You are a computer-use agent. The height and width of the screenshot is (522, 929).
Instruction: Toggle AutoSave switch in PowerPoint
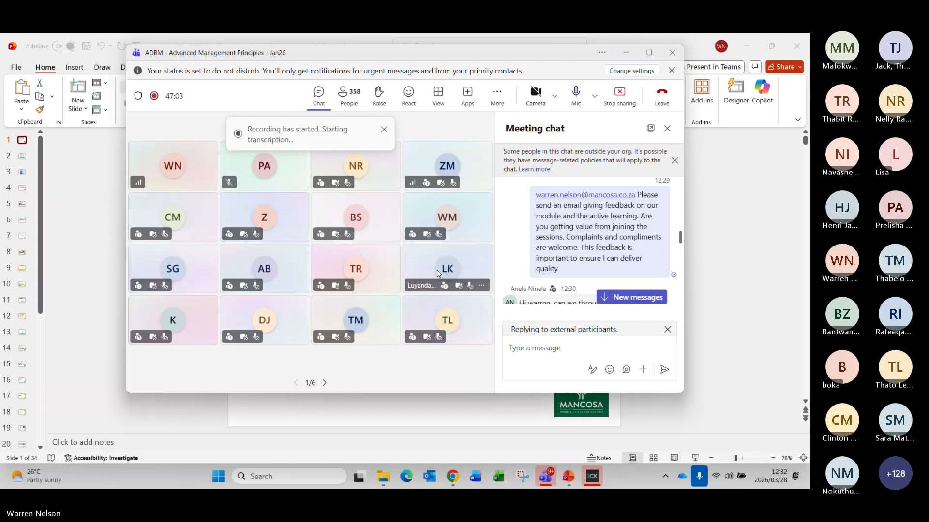[x=64, y=46]
